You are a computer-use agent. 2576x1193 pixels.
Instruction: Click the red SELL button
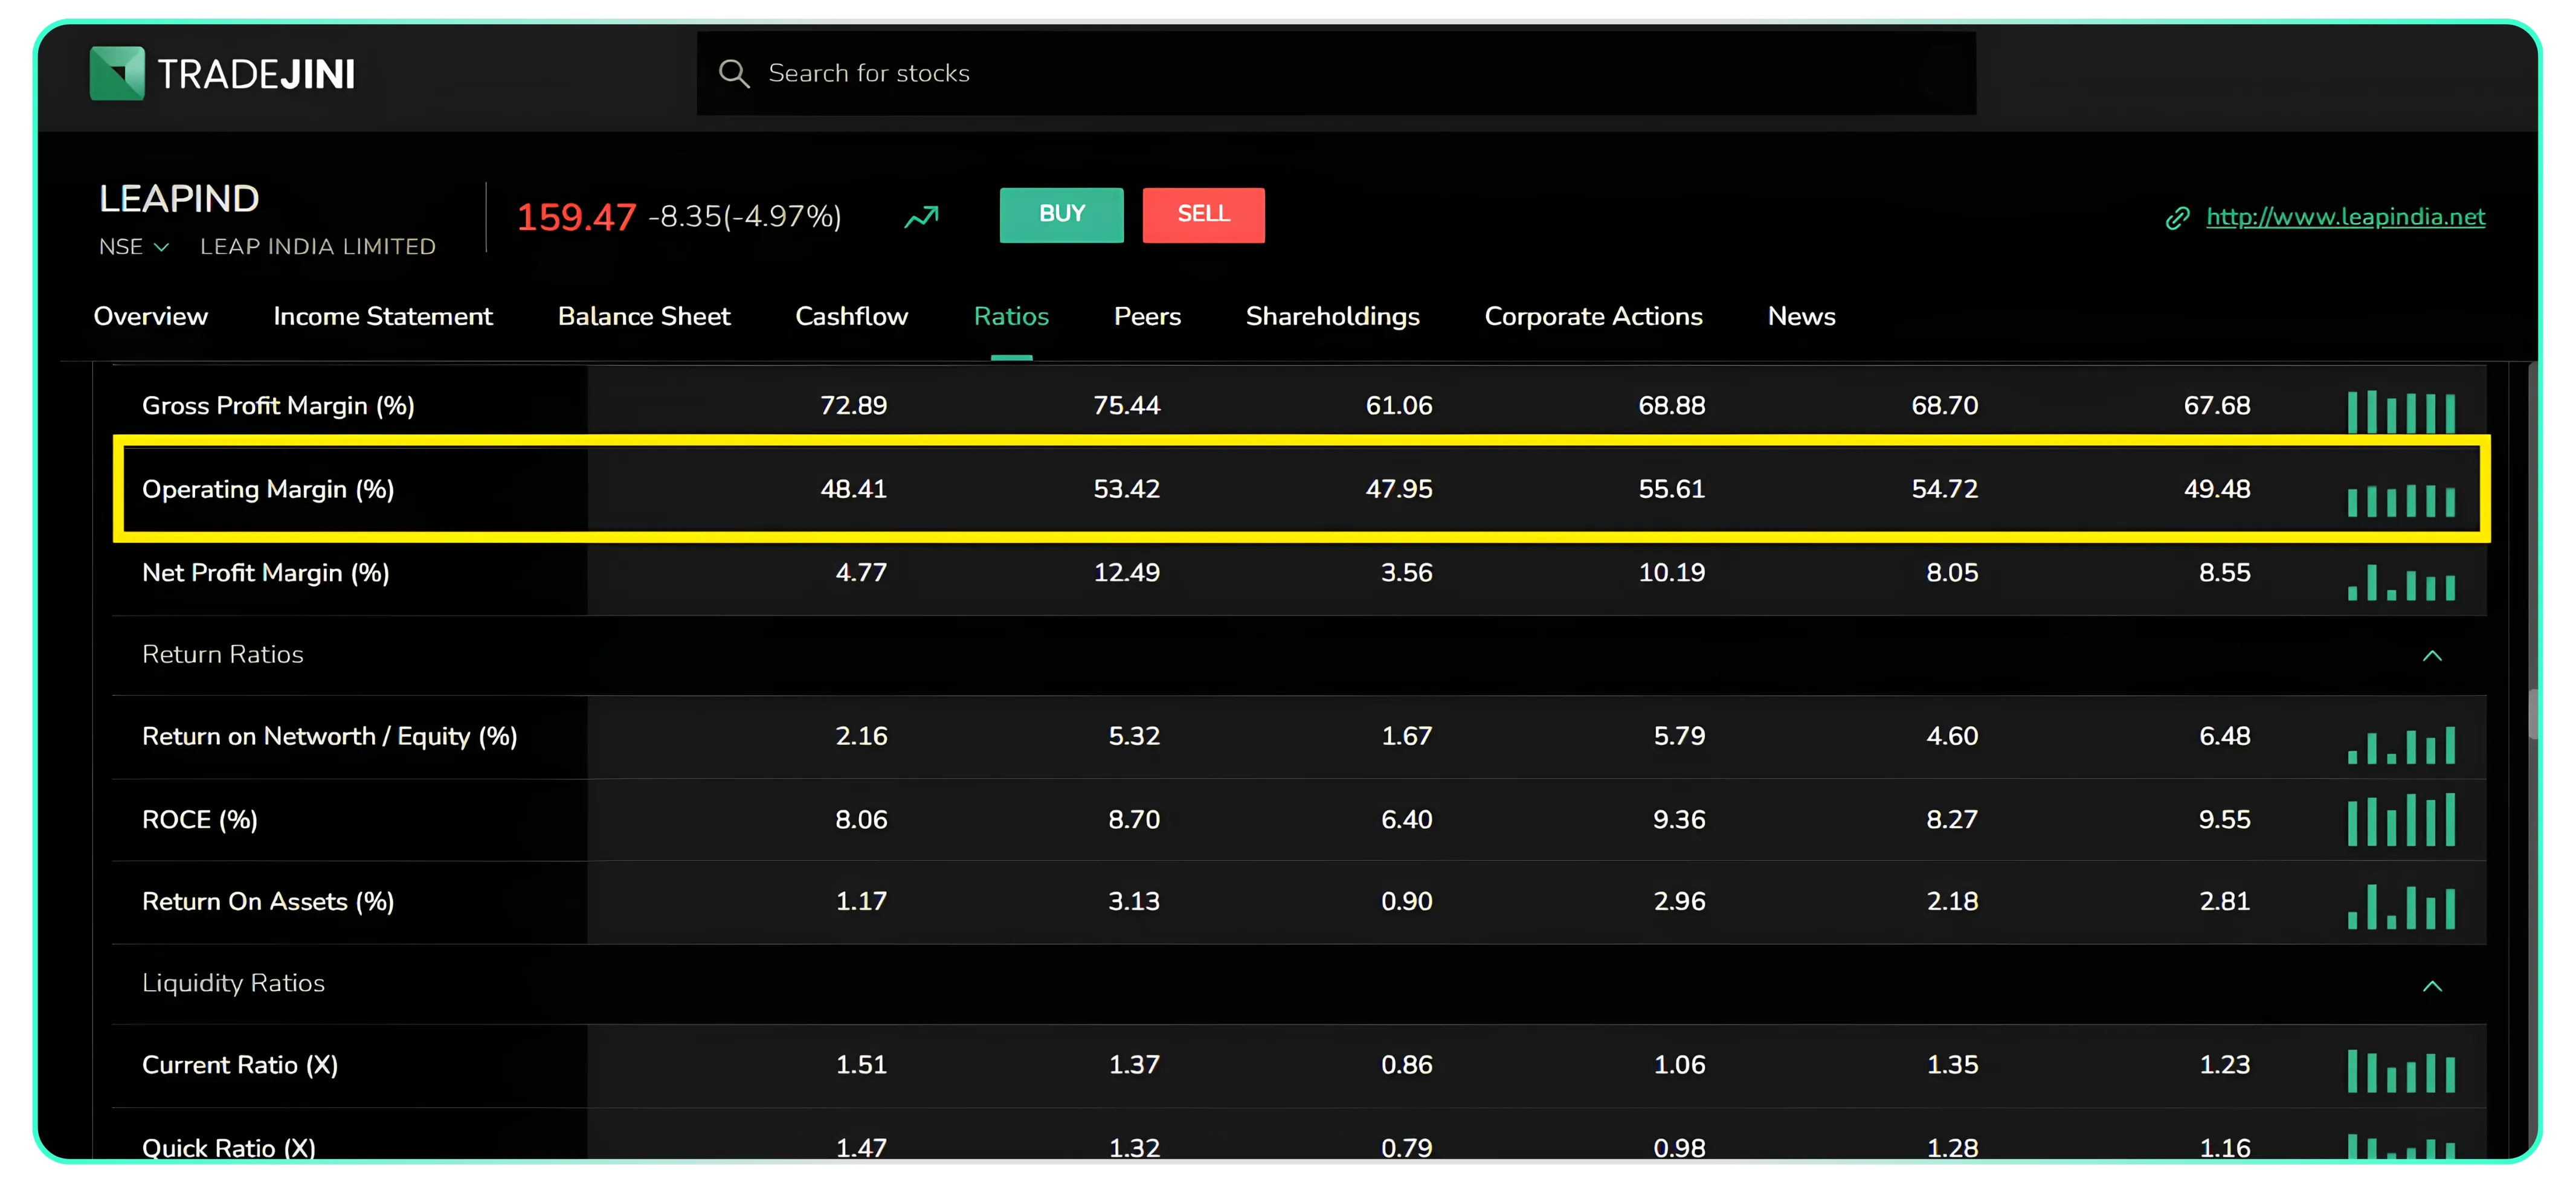(1203, 214)
